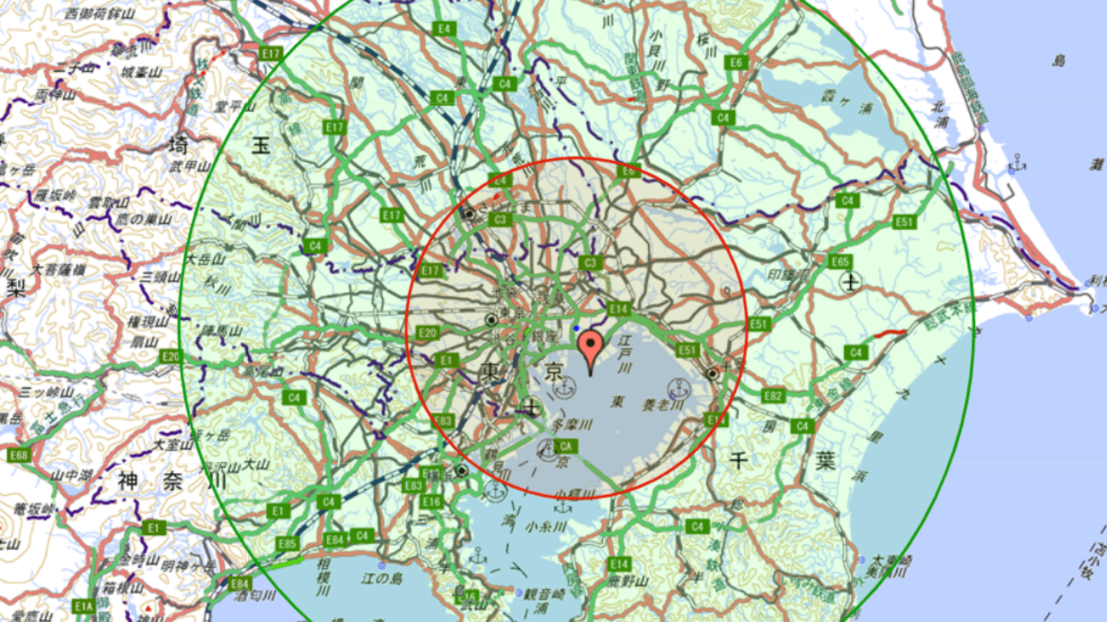1107x622 pixels.
Task: Click the C3 shield beside さいたま
Action: tap(500, 219)
